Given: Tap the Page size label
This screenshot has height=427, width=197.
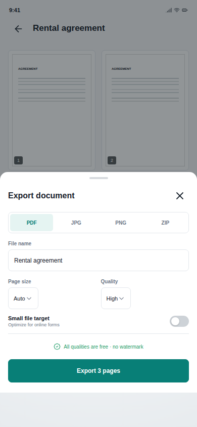Looking at the screenshot, I should click(x=20, y=282).
